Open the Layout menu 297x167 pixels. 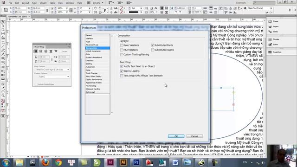click(25, 3)
